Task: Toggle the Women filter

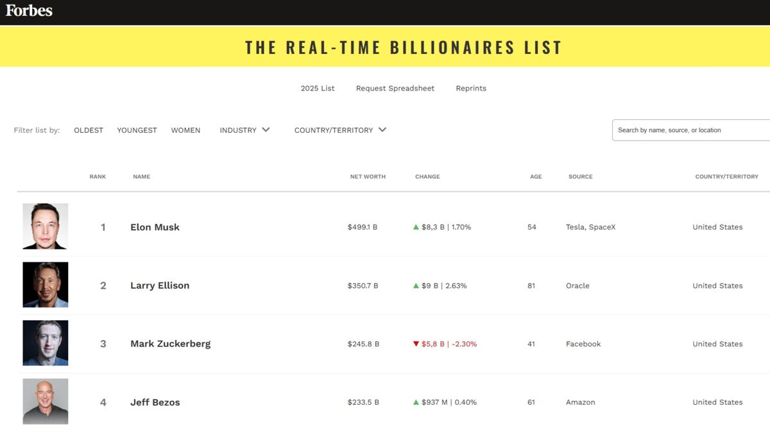Action: pyautogui.click(x=185, y=130)
